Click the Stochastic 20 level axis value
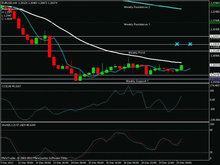The width and height of the screenshot is (220, 165). (x=211, y=152)
